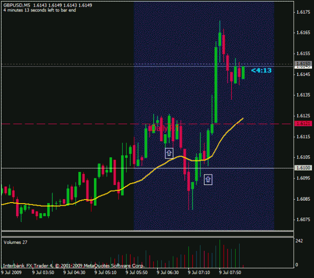Image resolution: width=314 pixels, height=278 pixels.
Task: Click the cyan '<4:13' countdown label
Action: [261, 70]
